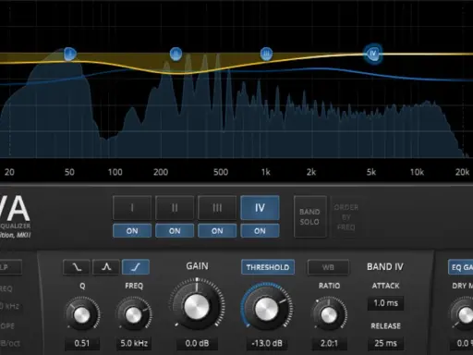Select the bell filter shape icon
The width and height of the screenshot is (473, 355).
pos(106,267)
